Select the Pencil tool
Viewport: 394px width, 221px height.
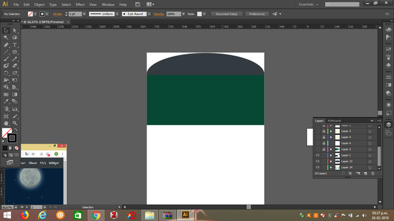[x=15, y=59]
